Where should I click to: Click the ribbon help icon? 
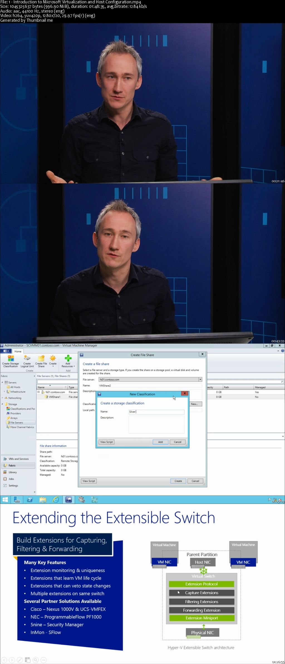point(283,351)
